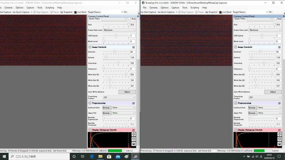Open Microsoft Store from taskbar
The height and width of the screenshot is (160, 285).
[109, 157]
